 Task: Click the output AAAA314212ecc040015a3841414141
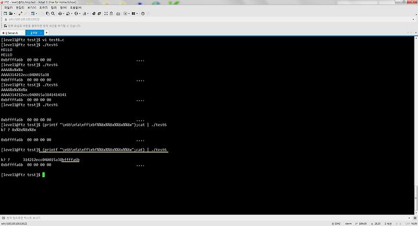(x=34, y=95)
